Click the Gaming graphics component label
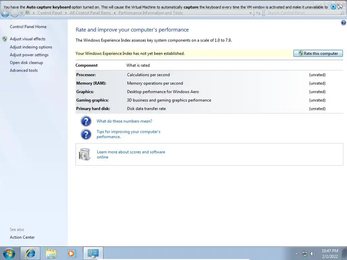The width and height of the screenshot is (347, 260). [x=92, y=100]
